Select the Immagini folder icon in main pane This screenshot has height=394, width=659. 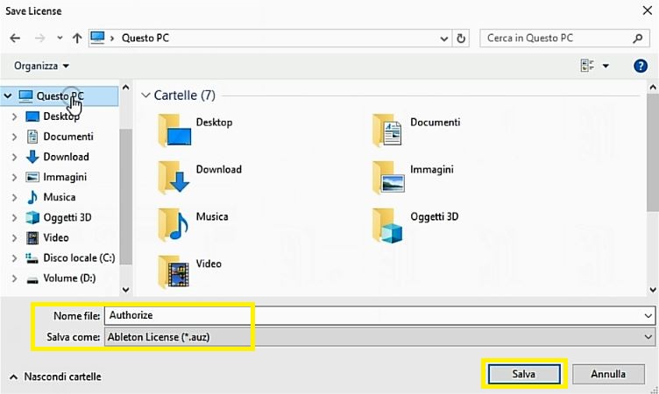click(388, 178)
